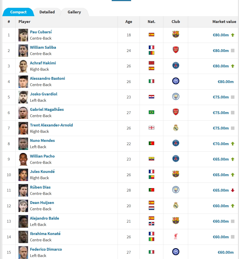This screenshot has width=239, height=259.
Task: Click Brazil flag for Gabriel Magalhães
Action: pyautogui.click(x=151, y=112)
